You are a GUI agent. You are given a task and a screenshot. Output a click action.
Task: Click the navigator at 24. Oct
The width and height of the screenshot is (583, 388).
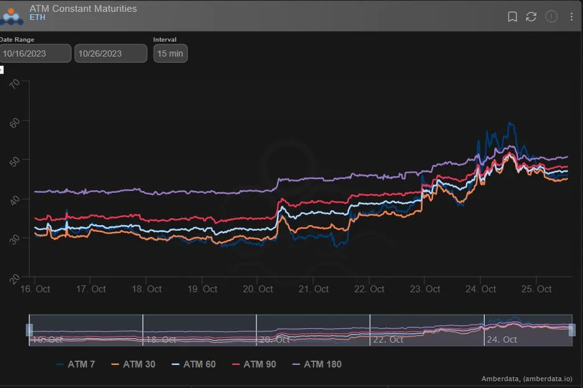tap(502, 339)
